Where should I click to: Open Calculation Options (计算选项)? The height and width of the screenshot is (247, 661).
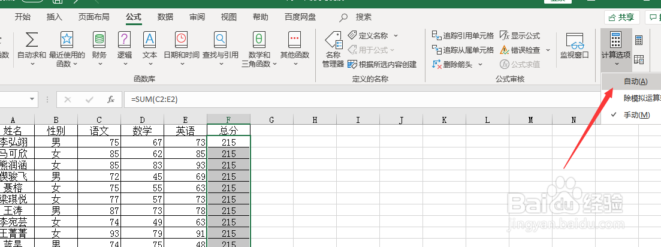click(x=616, y=49)
